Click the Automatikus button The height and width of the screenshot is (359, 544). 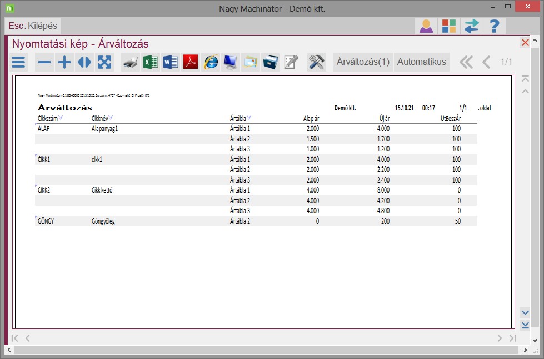click(x=422, y=62)
